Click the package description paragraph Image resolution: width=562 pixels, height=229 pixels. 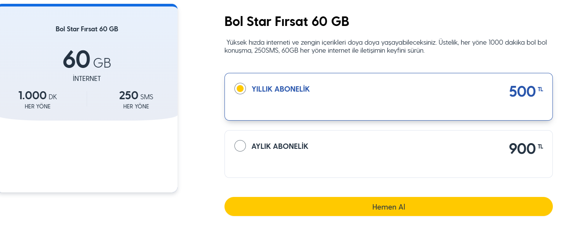[386, 46]
